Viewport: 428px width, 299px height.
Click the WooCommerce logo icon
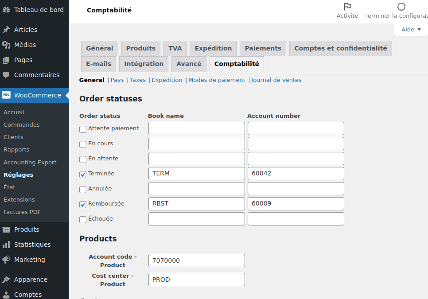pyautogui.click(x=6, y=95)
